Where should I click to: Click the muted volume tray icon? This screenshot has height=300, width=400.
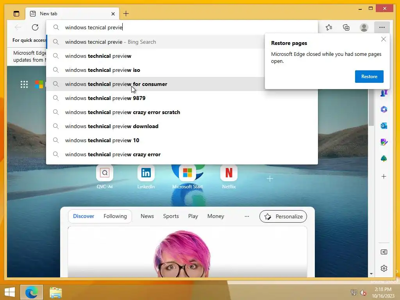tap(363, 293)
